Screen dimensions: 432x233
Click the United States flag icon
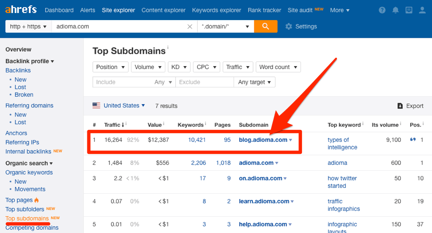coord(96,105)
